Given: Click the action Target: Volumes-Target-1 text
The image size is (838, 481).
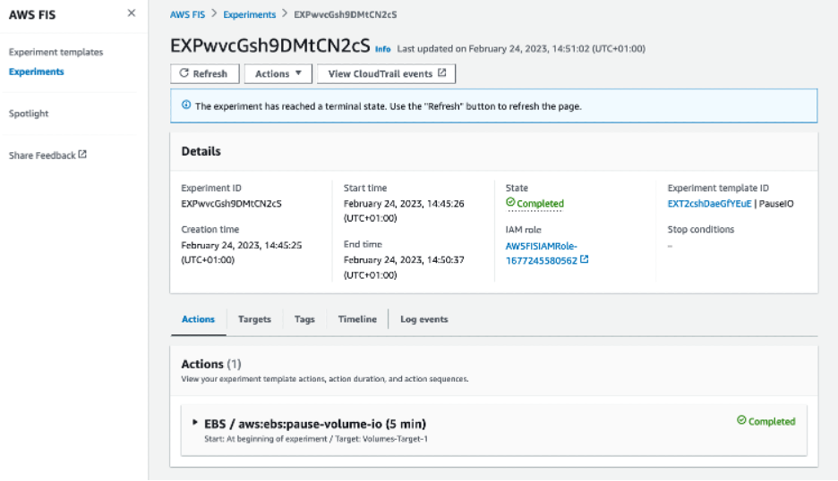Looking at the screenshot, I should tap(381, 439).
